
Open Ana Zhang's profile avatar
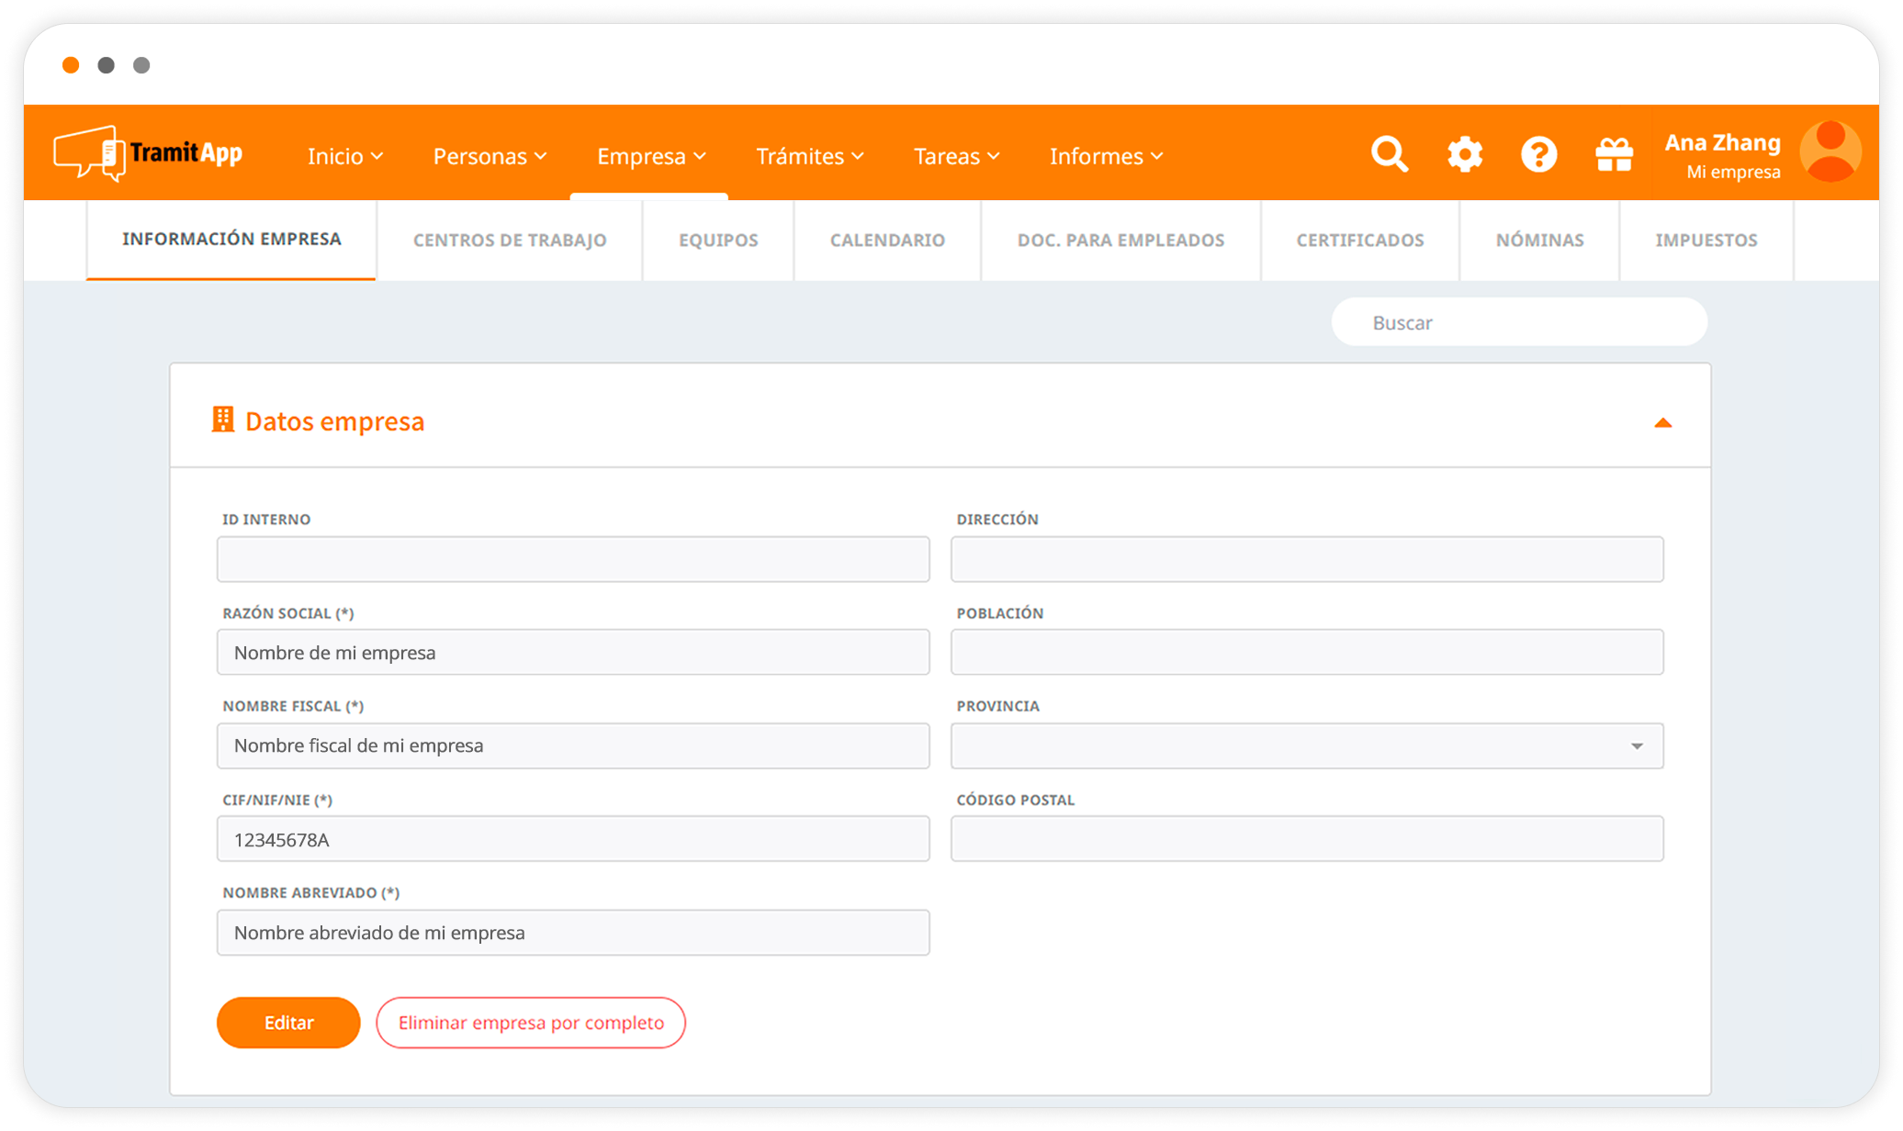1830,152
